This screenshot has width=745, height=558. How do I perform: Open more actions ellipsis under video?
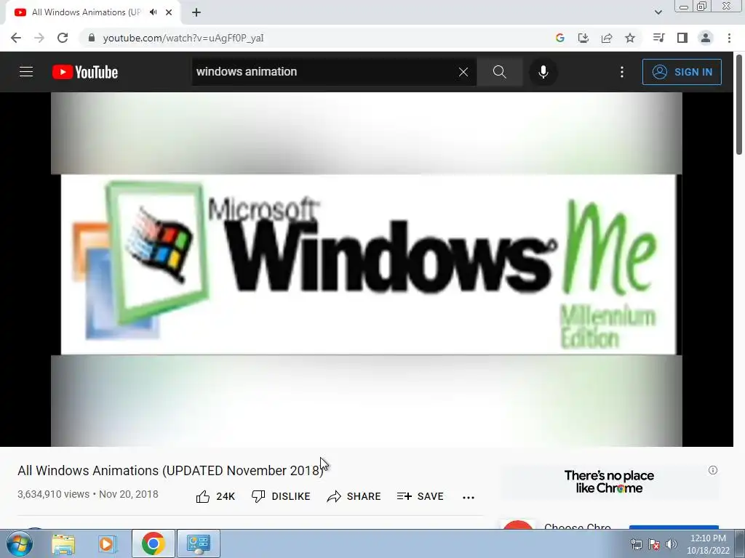pos(469,497)
